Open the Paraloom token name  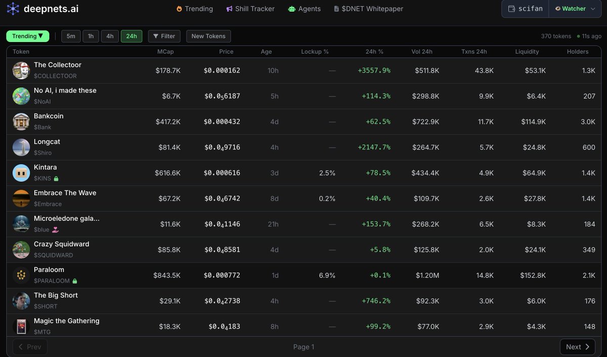click(49, 270)
